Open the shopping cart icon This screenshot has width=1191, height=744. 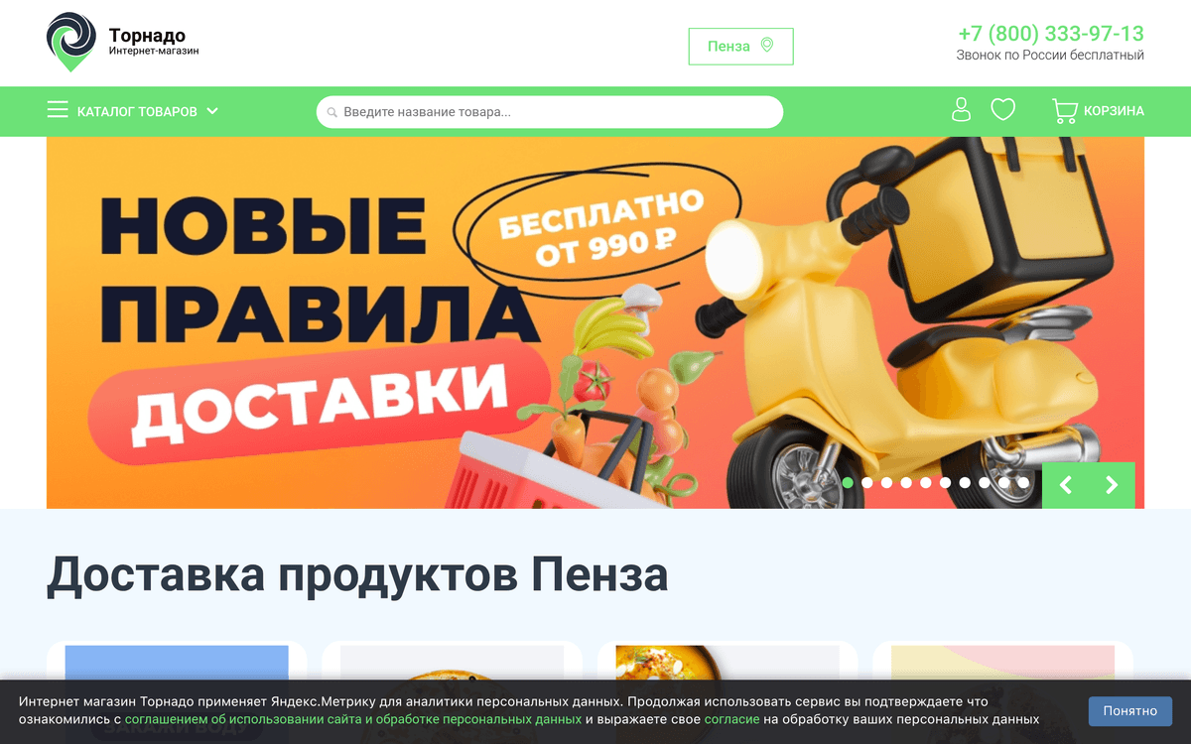tap(1065, 111)
